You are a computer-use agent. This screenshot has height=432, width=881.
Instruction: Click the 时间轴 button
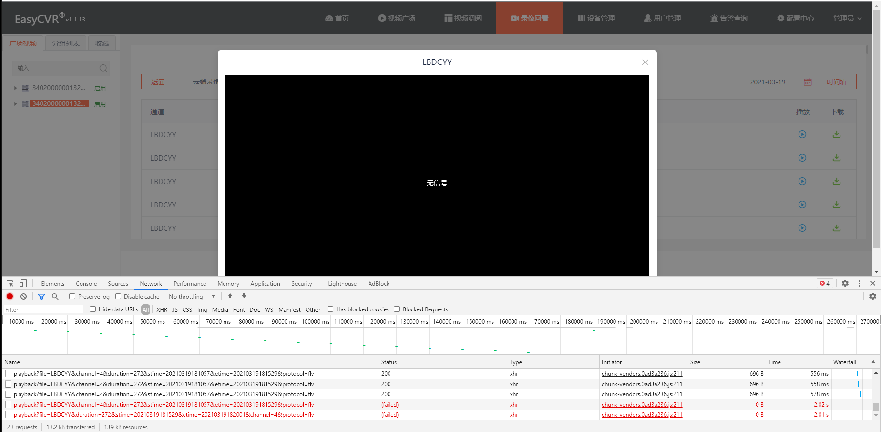click(x=837, y=82)
